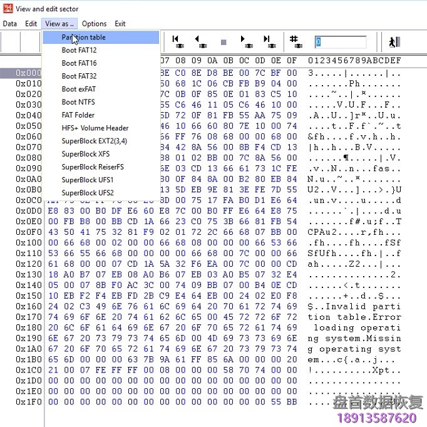
Task: Open the Options menu
Action: (x=94, y=24)
